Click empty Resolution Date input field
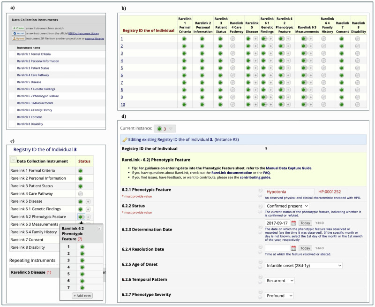Image resolution: width=375 pixels, height=307 pixels. pos(277,248)
